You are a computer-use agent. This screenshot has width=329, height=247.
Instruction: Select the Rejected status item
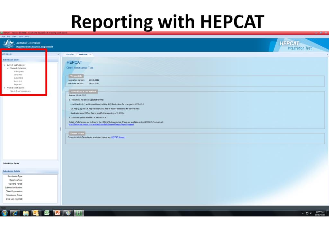[x=18, y=85]
